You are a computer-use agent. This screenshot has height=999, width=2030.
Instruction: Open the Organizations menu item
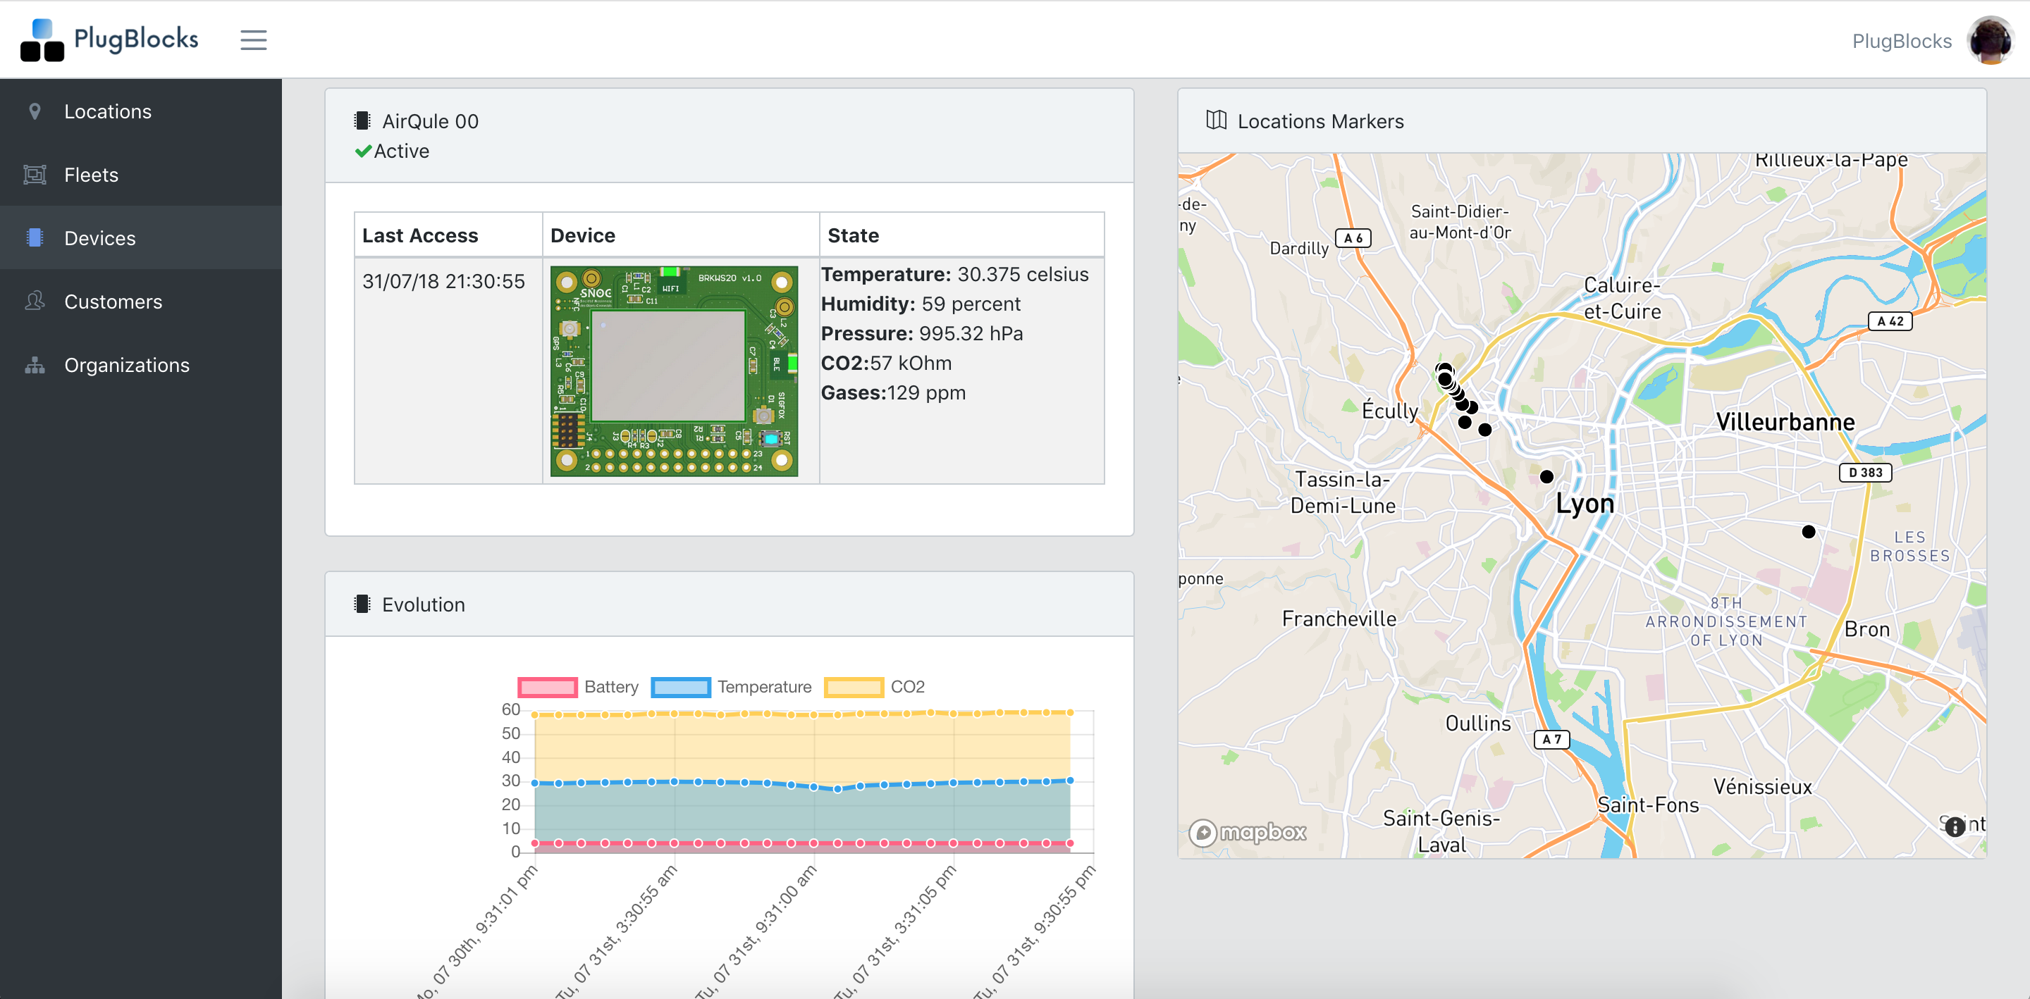coord(127,365)
